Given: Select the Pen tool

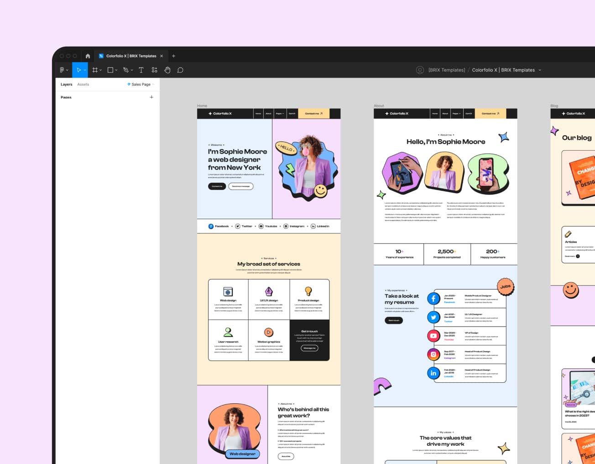Looking at the screenshot, I should (x=126, y=70).
